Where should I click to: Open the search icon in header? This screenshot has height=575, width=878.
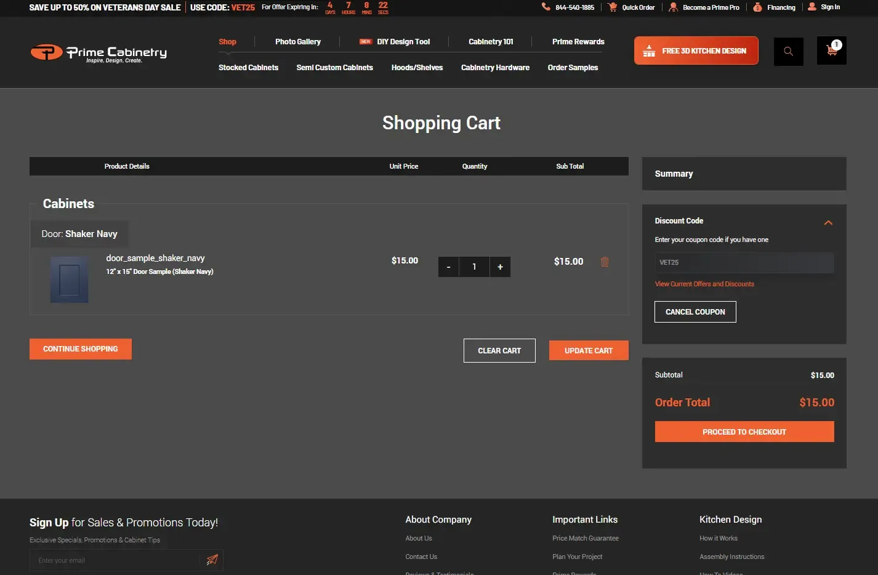click(788, 51)
